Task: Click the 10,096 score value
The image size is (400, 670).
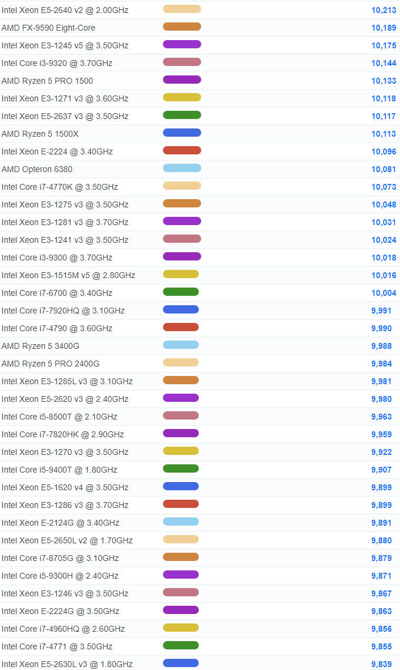Action: coord(384,151)
